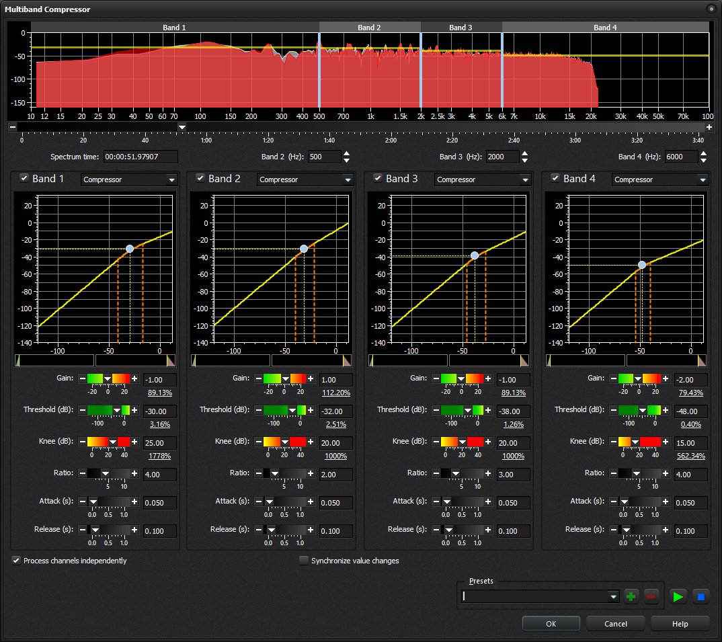Enable Synchronize value changes
The width and height of the screenshot is (722, 642).
[304, 560]
